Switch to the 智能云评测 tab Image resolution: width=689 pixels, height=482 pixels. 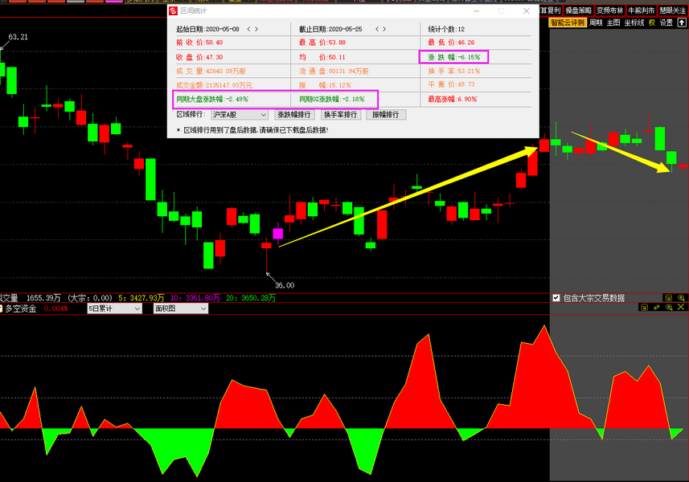point(567,22)
